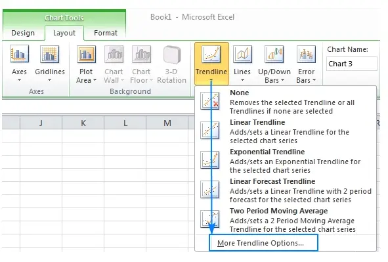The width and height of the screenshot is (388, 262).
Task: Click the Exponential Trendline icon
Action: tap(210, 160)
